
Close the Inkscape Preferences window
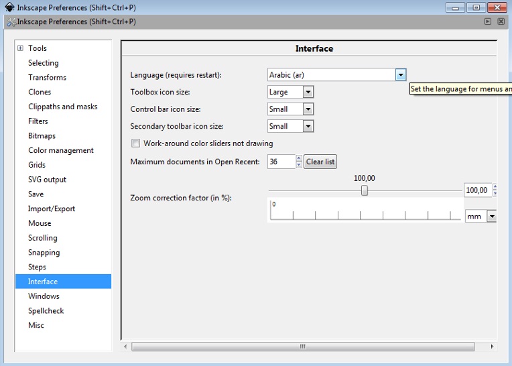pos(497,7)
